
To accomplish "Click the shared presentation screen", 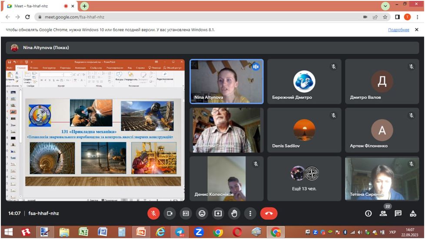I will pos(95,130).
